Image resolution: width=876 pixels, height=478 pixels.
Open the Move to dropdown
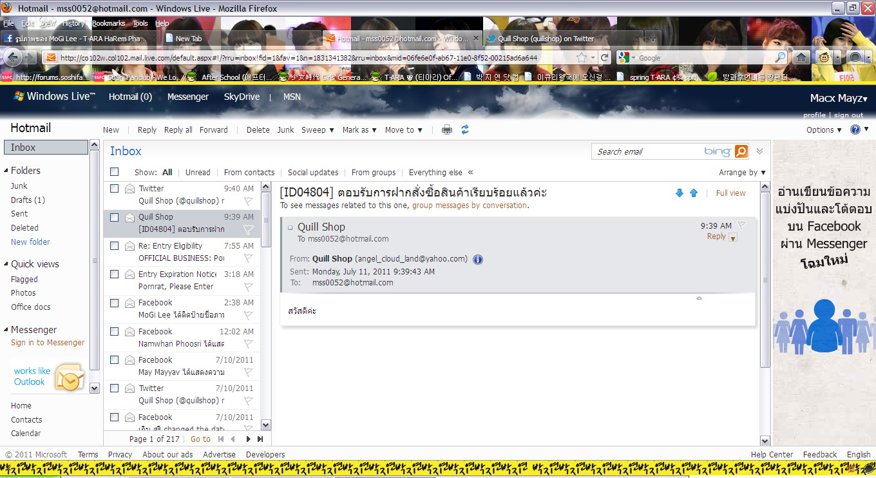(404, 129)
